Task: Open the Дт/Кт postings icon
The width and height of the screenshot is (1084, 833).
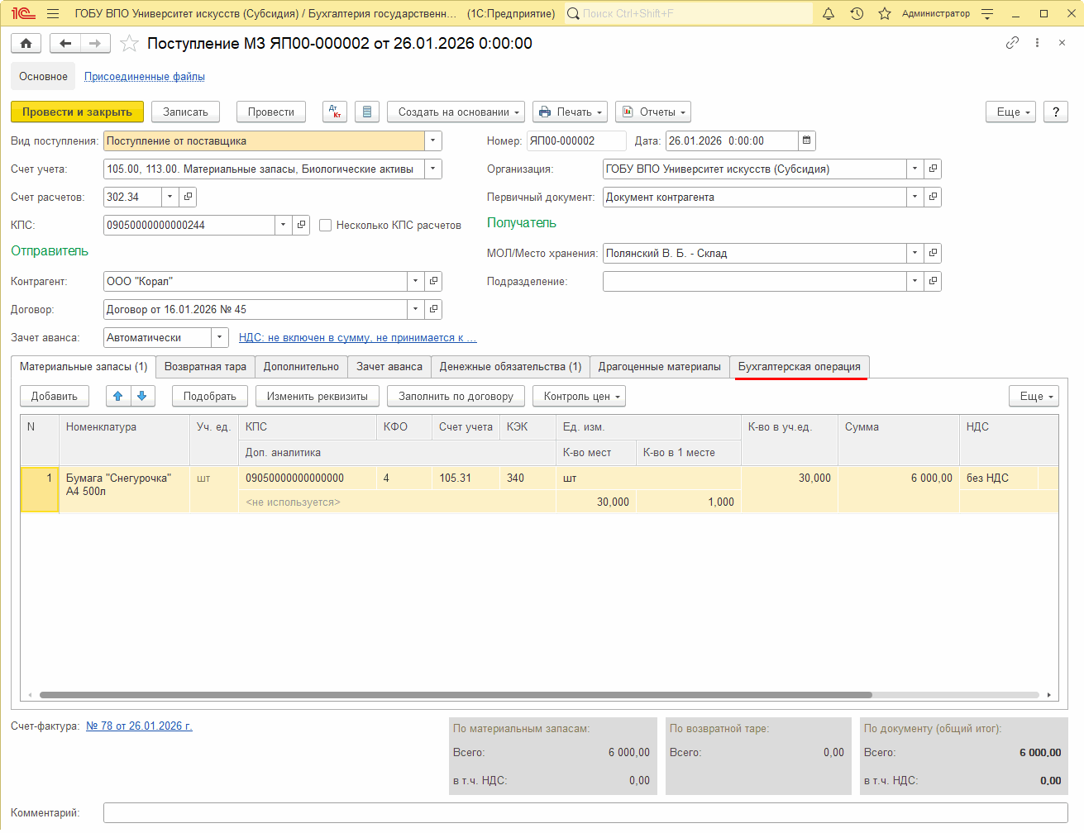Action: (x=335, y=112)
